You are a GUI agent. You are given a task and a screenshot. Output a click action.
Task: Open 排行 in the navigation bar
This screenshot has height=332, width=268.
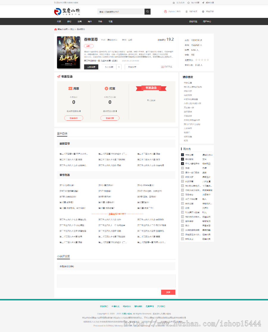point(69,21)
